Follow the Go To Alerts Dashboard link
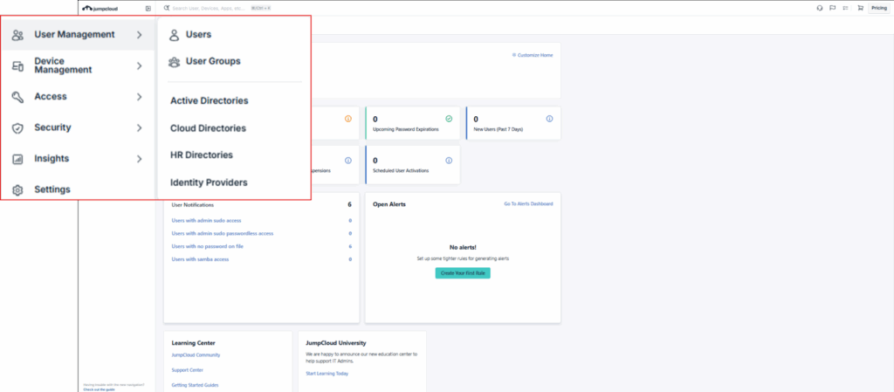The image size is (894, 392). [x=527, y=204]
